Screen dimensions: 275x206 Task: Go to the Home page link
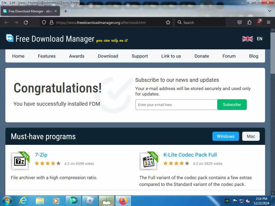pyautogui.click(x=18, y=56)
